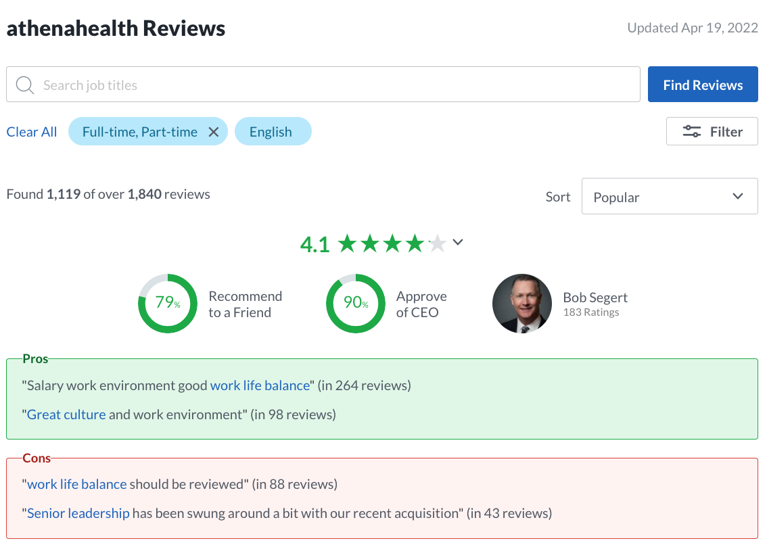Click the Find Reviews button
The image size is (767, 545).
click(703, 84)
